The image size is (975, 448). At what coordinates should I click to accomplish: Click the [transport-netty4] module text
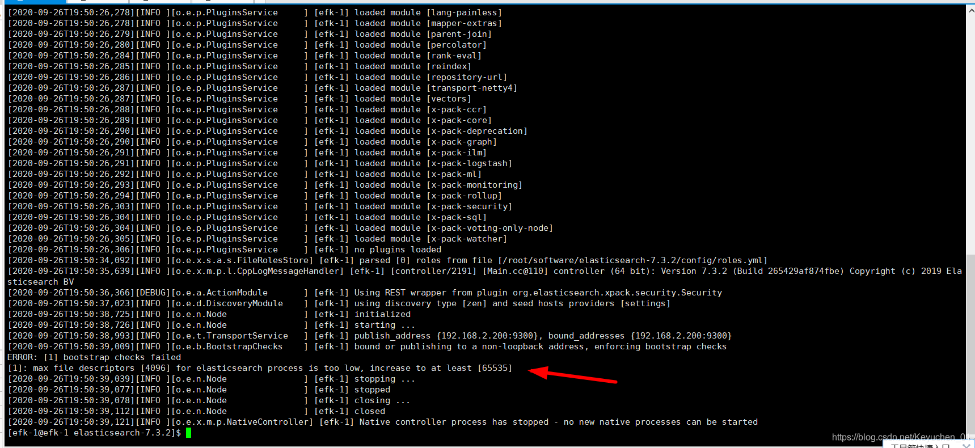click(471, 88)
